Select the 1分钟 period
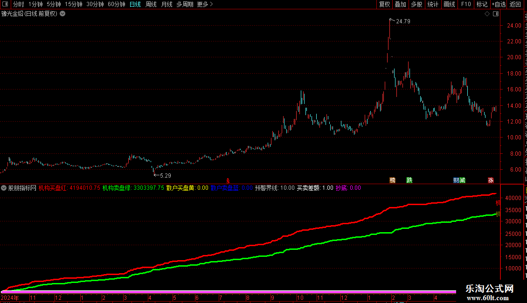 [x=35, y=4]
